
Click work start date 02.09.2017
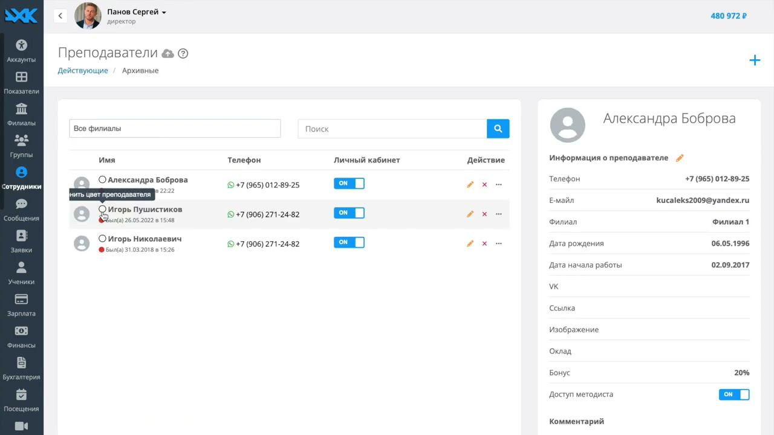pyautogui.click(x=730, y=265)
